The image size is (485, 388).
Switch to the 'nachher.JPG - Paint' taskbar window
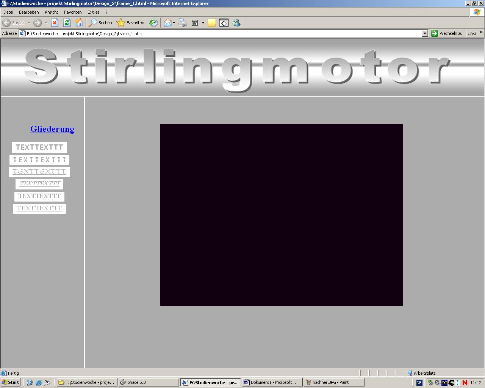[334, 382]
